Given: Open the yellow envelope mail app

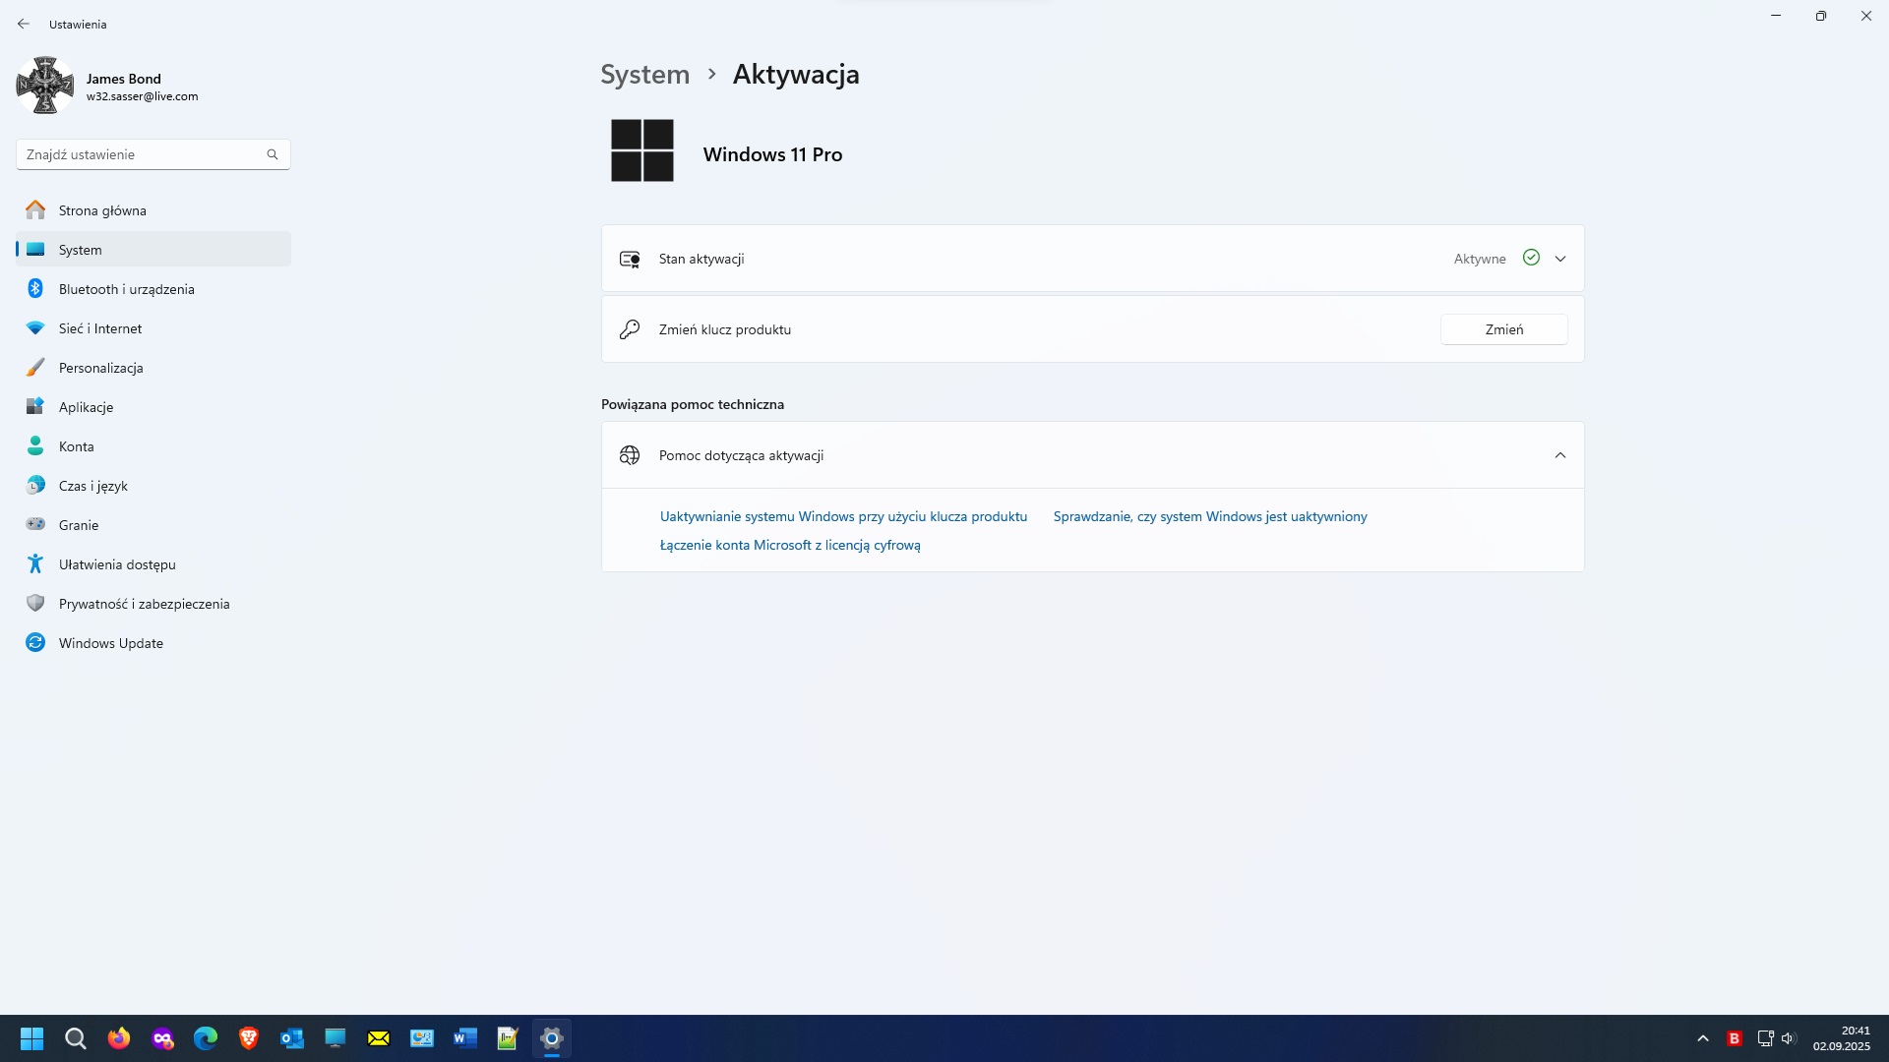Looking at the screenshot, I should 379,1038.
